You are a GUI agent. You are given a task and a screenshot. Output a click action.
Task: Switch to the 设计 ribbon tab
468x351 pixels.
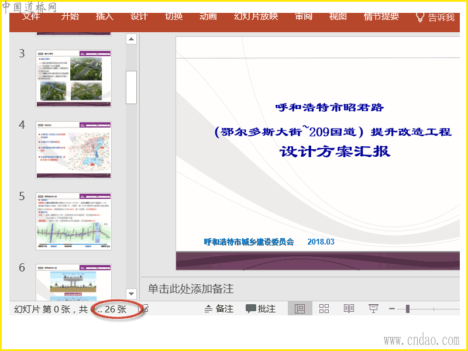tap(139, 16)
